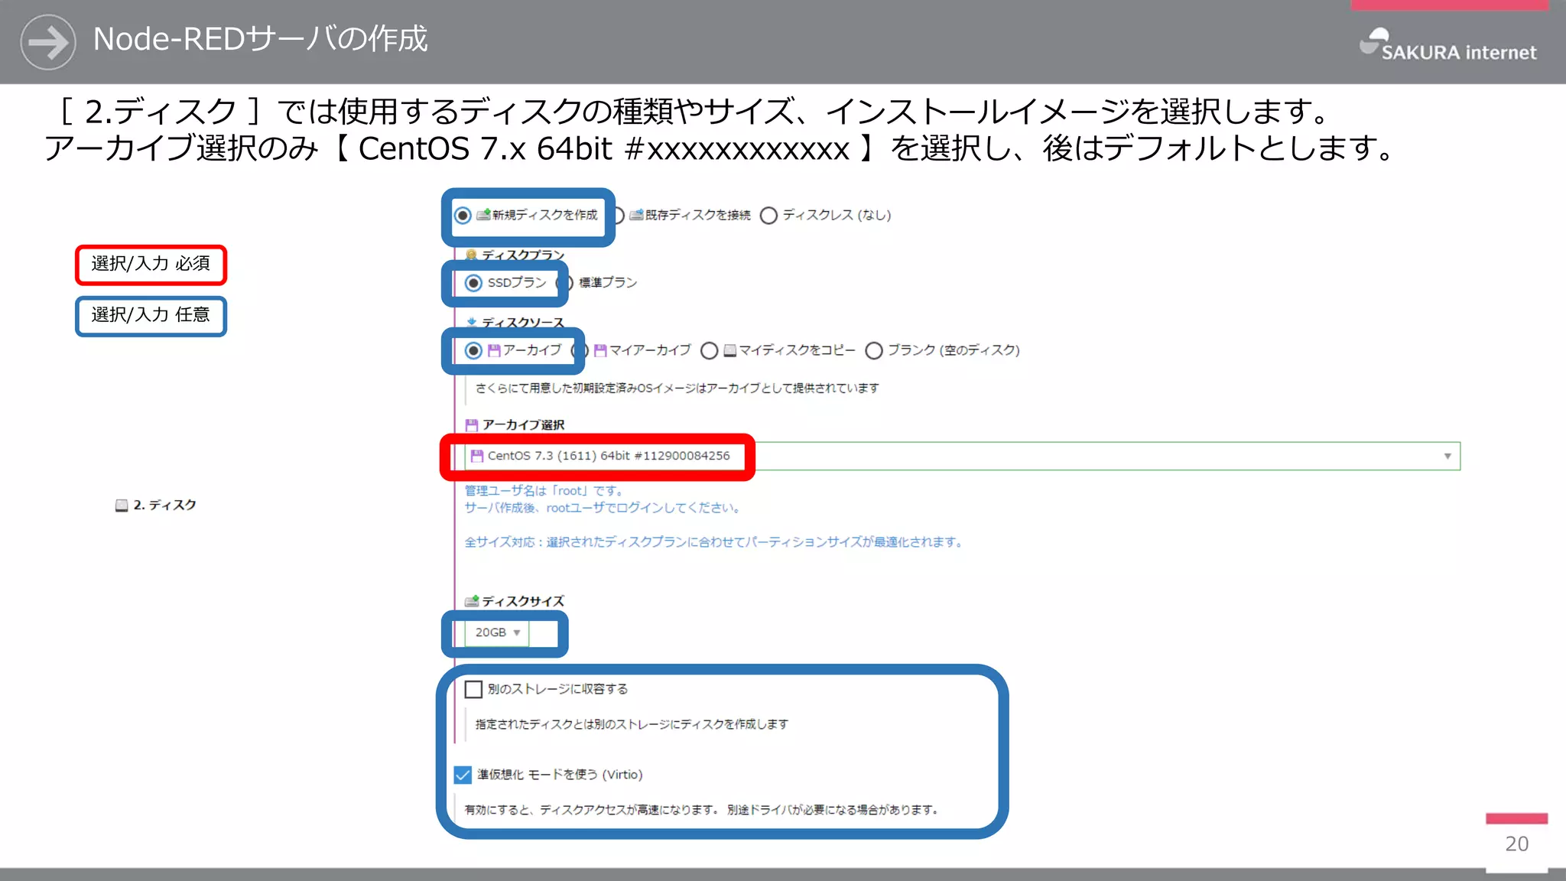Screen dimensions: 1566x881
Task: Choose ブランク (空のディスク) radio button
Action: 874,350
